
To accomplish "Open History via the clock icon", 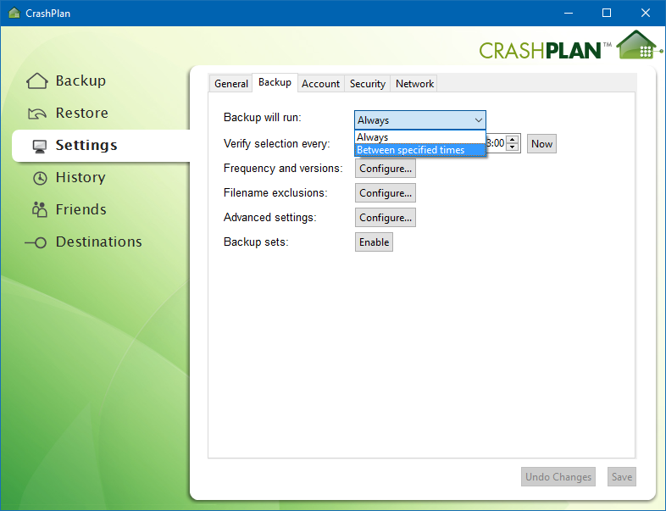I will 40,178.
